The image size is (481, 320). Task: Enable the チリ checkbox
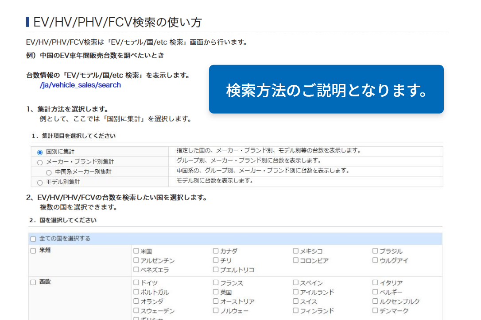(x=216, y=260)
